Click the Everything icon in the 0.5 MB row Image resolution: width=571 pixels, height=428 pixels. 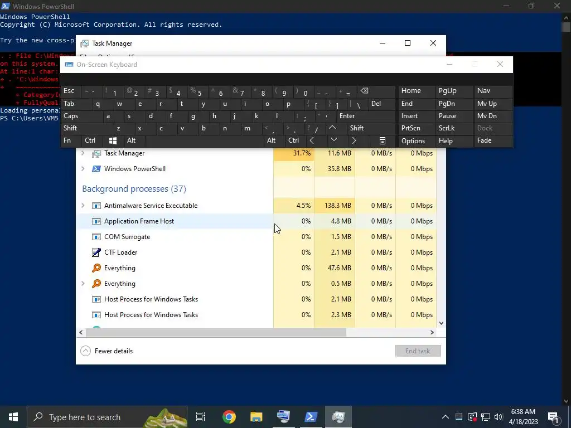[96, 284]
